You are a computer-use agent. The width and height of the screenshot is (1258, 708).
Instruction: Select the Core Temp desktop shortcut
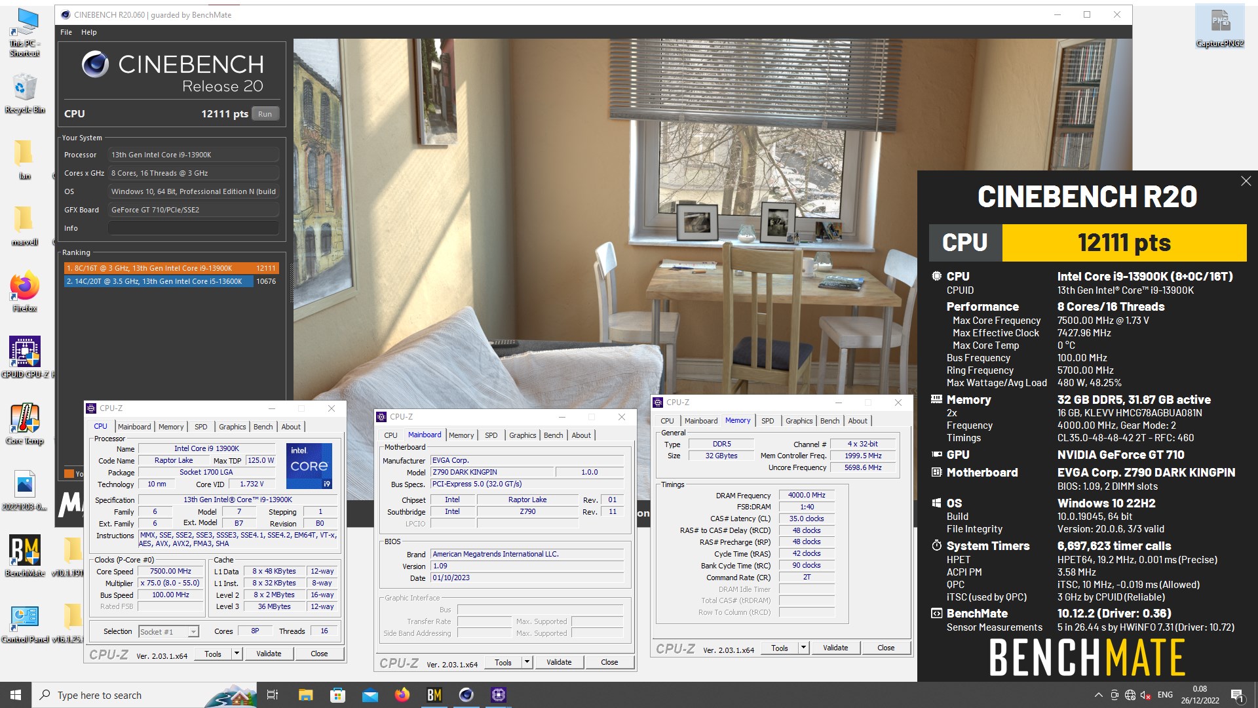point(24,423)
